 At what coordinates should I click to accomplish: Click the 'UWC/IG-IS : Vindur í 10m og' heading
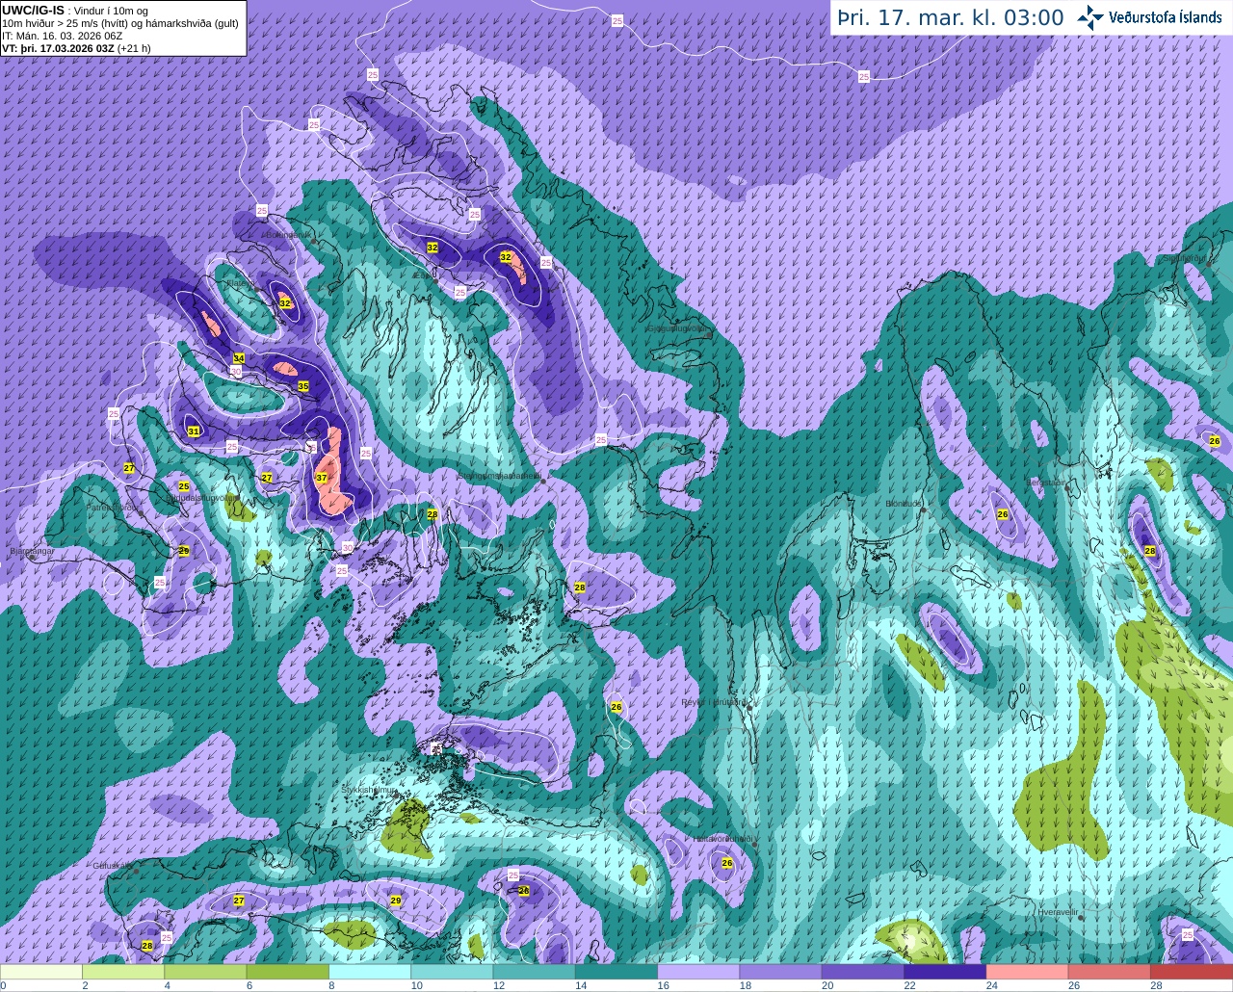pyautogui.click(x=75, y=10)
